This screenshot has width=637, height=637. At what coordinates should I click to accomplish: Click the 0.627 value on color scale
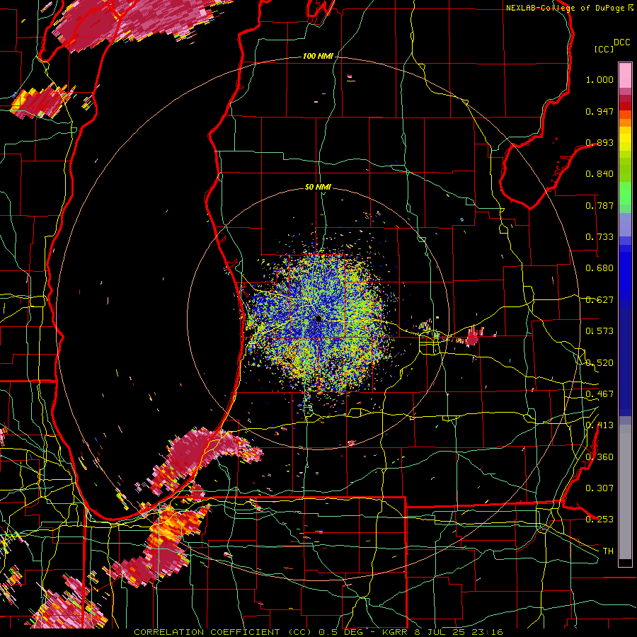click(599, 300)
